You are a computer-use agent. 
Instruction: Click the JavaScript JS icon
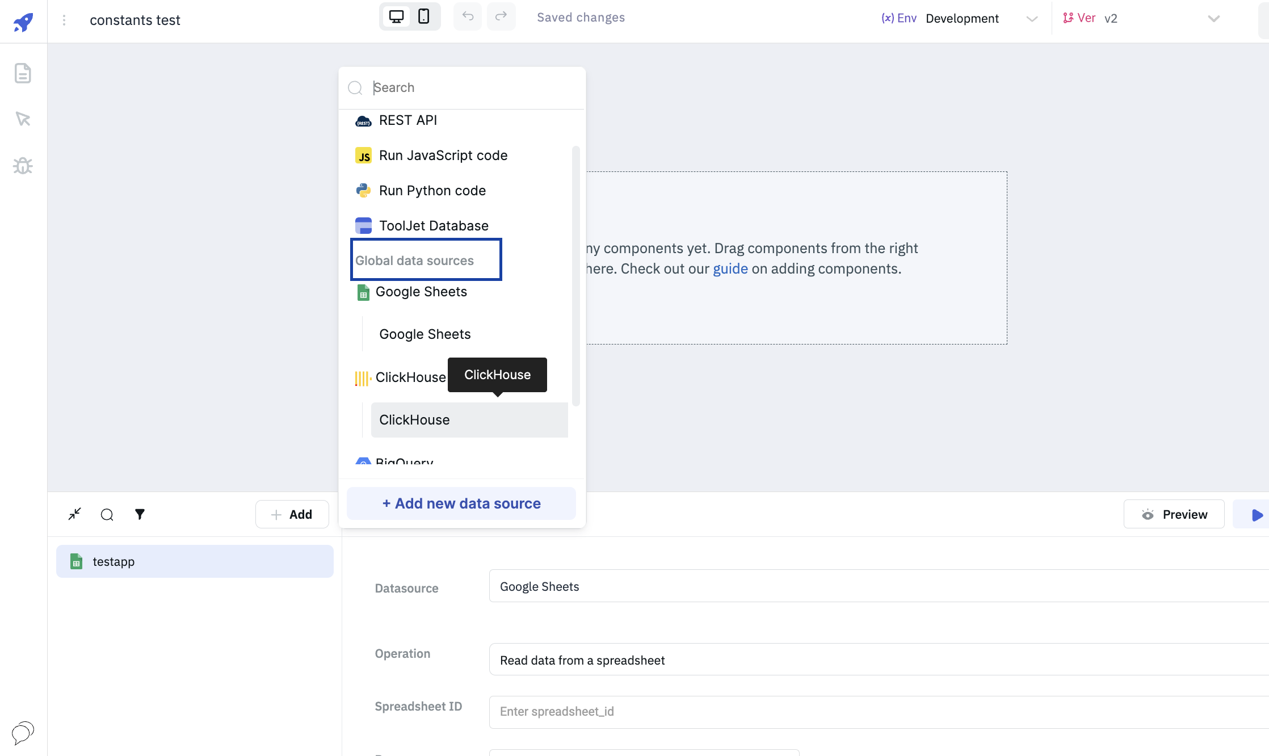coord(363,156)
